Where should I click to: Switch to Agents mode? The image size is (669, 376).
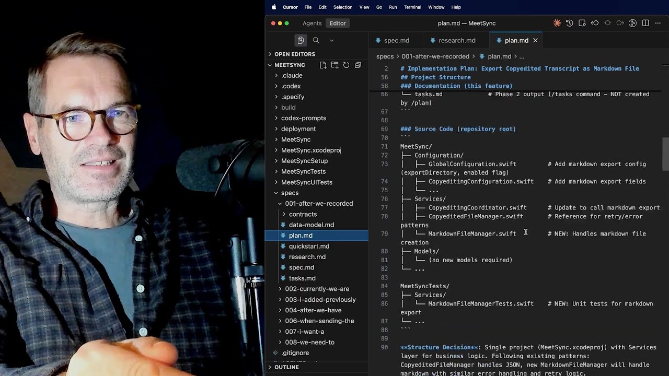(312, 23)
